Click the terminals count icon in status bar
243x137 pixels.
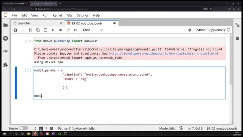pyautogui.click(x=41, y=129)
